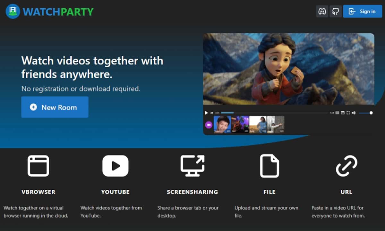The image size is (385, 231).
Task: Open the GitHub repository icon
Action: point(336,12)
